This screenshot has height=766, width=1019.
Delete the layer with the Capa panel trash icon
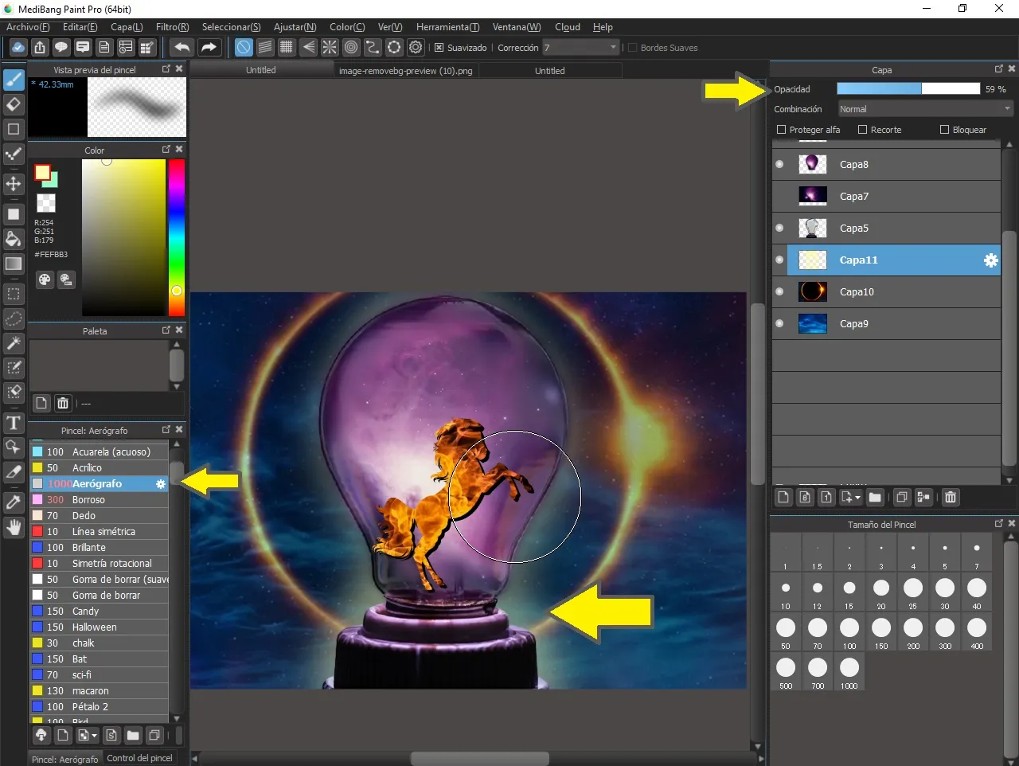[951, 498]
